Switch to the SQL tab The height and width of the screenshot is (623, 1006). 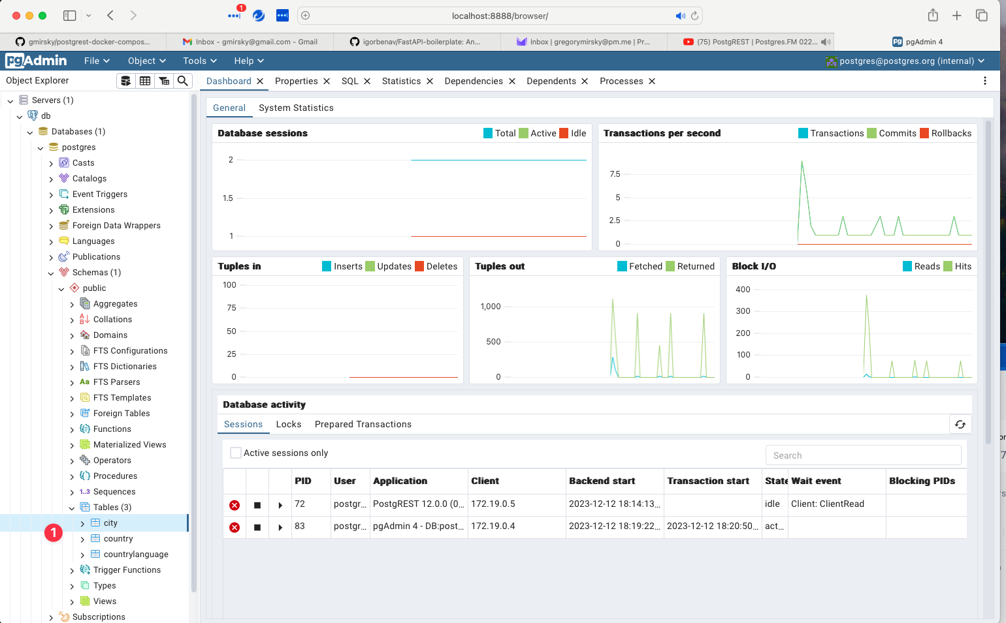[350, 81]
